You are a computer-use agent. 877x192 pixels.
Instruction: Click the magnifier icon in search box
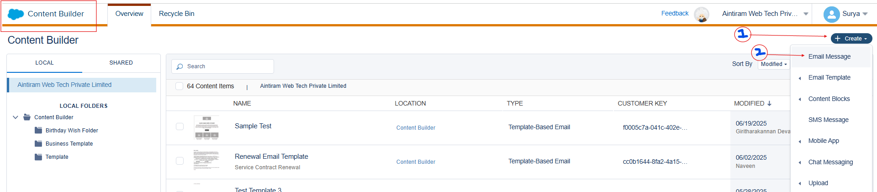coord(180,66)
